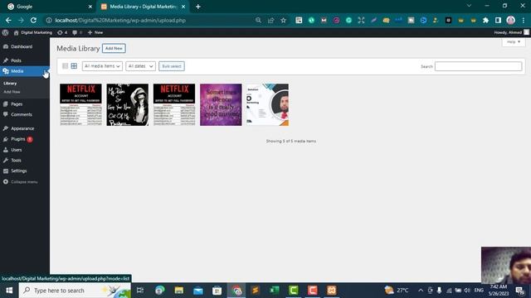The image size is (531, 298).
Task: Reload the page
Action: (33, 20)
